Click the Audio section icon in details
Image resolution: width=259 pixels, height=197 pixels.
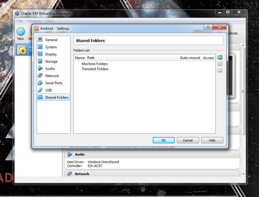(70, 154)
